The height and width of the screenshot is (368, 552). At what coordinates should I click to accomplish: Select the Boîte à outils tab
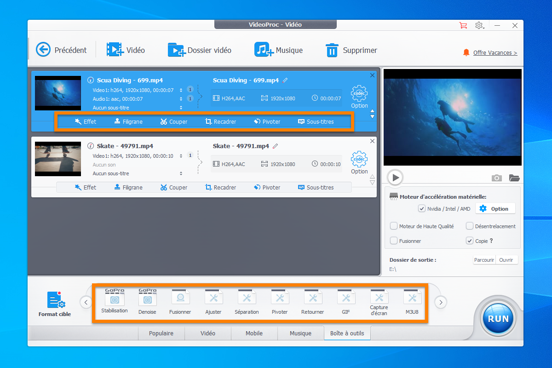tap(347, 333)
